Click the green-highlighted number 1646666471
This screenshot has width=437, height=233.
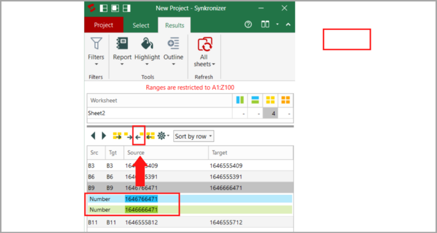(142, 210)
